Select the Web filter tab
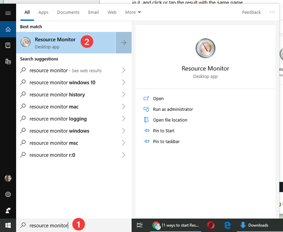 tap(112, 12)
